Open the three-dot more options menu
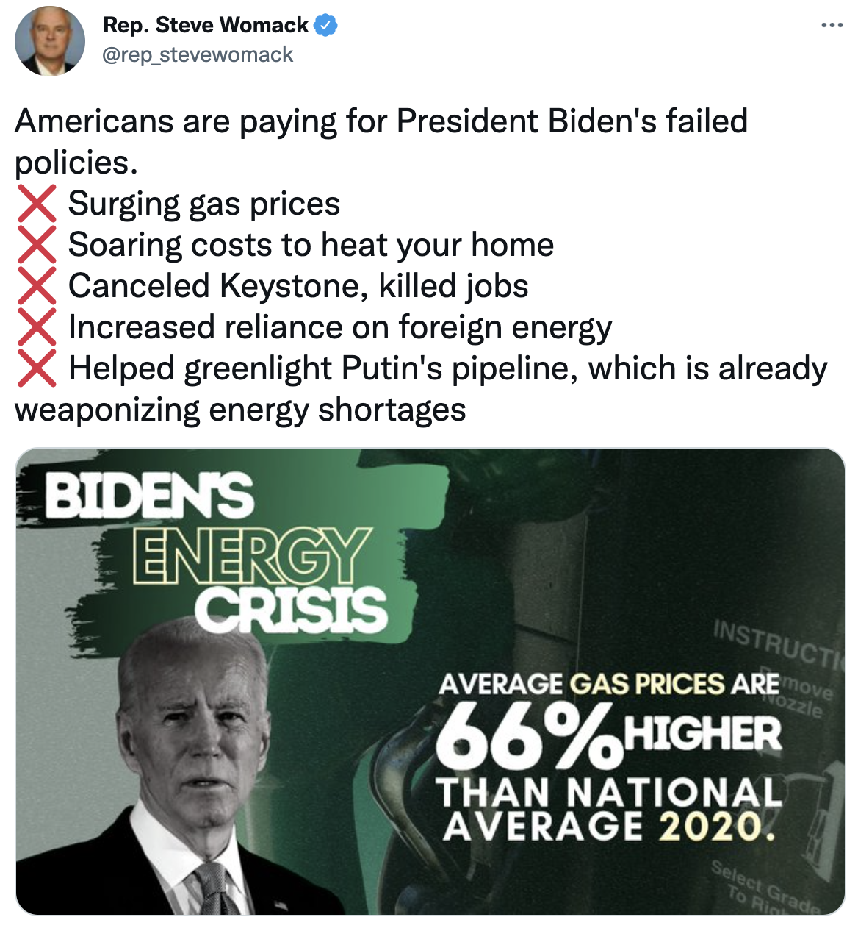858x931 pixels. [832, 26]
